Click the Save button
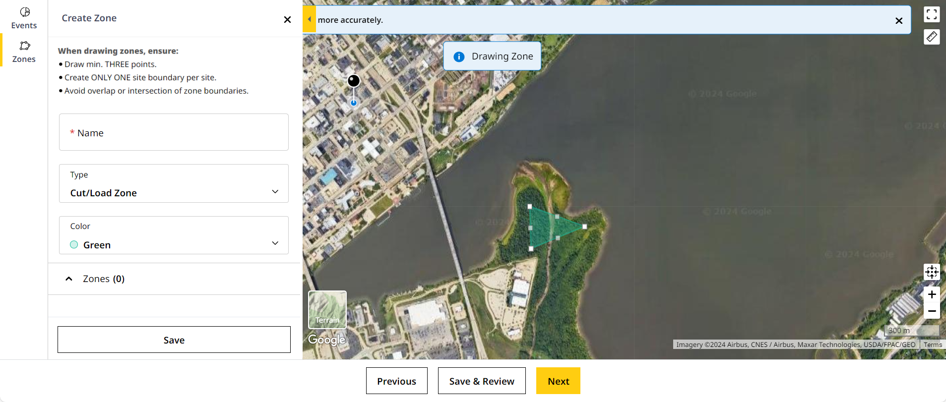This screenshot has height=402, width=946. (174, 340)
